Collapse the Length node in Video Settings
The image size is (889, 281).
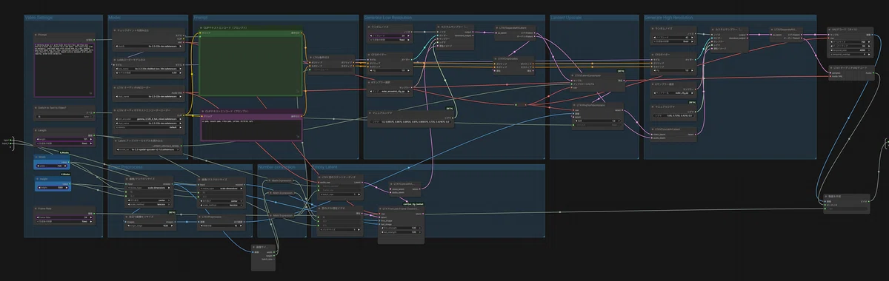click(36, 130)
